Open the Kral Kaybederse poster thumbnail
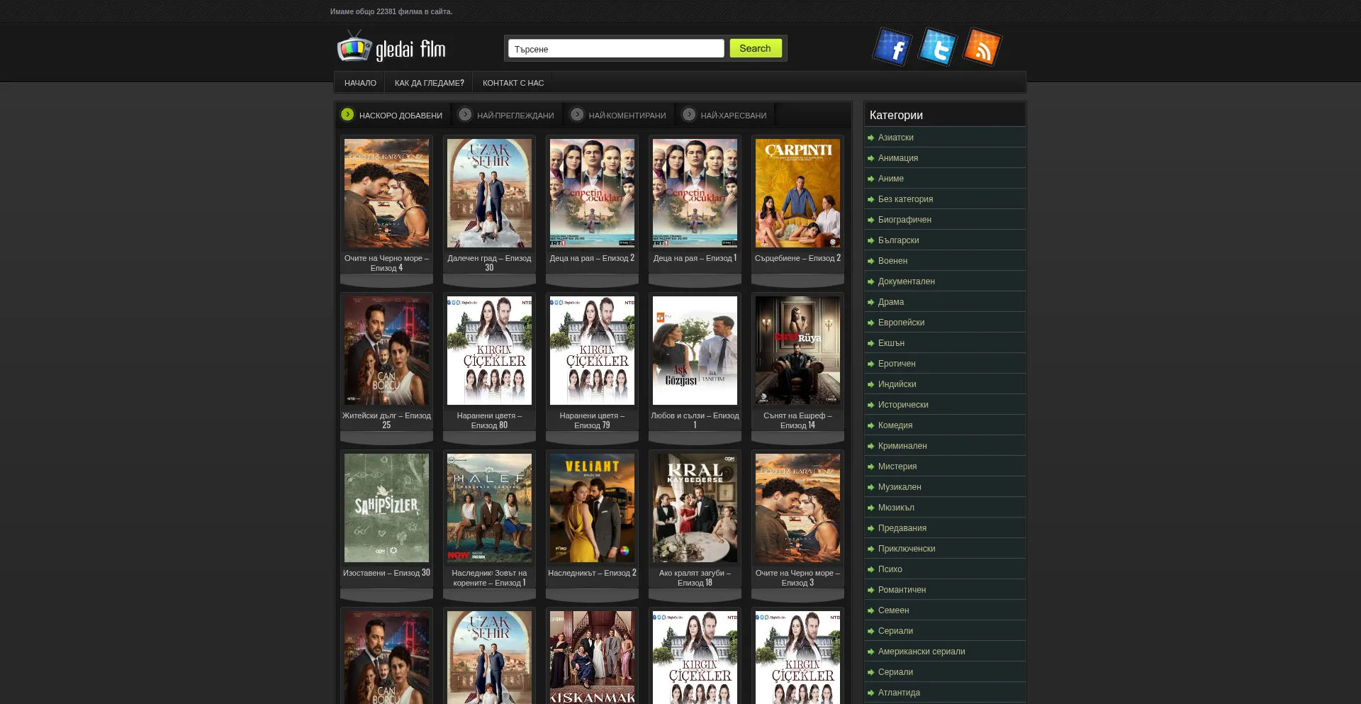This screenshot has height=704, width=1361. pyautogui.click(x=695, y=508)
